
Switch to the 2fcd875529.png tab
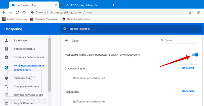click(82, 5)
